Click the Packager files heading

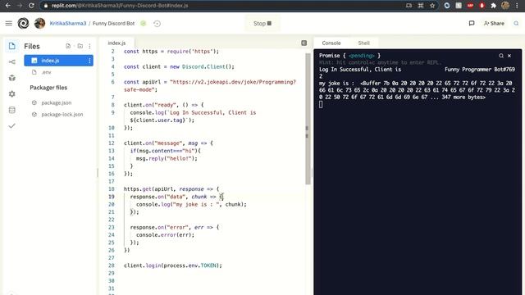48,88
